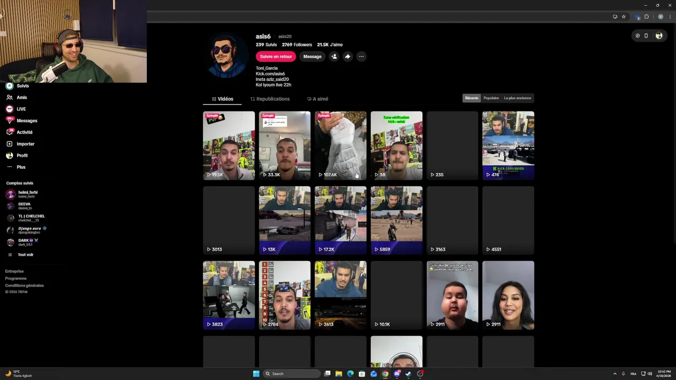Open Windows Start menu
The width and height of the screenshot is (676, 380).
coord(256,374)
